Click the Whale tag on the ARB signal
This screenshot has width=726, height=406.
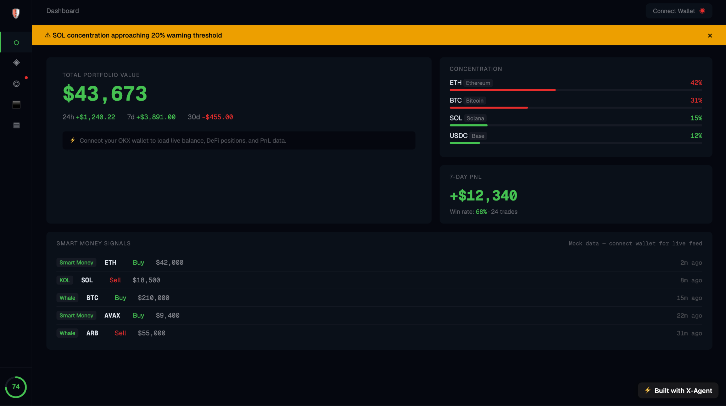pyautogui.click(x=67, y=333)
